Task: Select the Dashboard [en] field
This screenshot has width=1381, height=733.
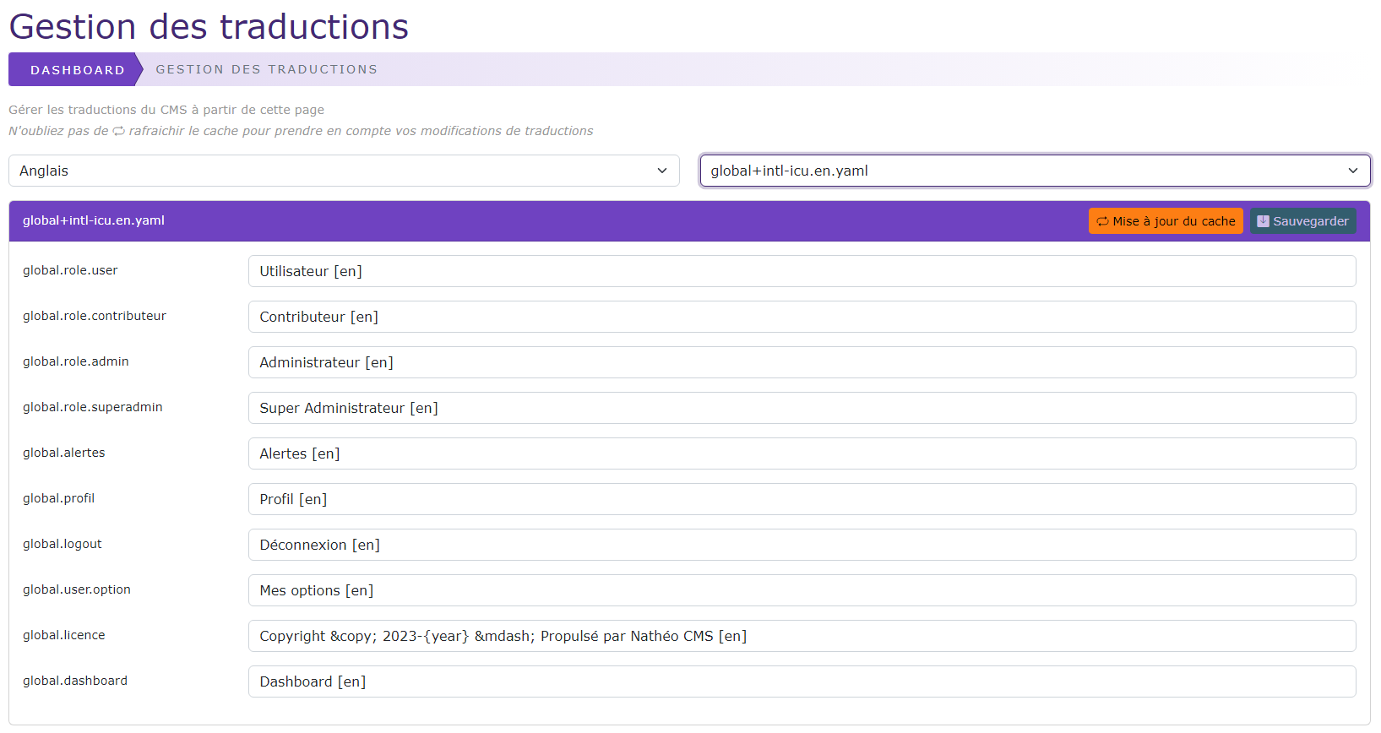Action: pos(802,681)
